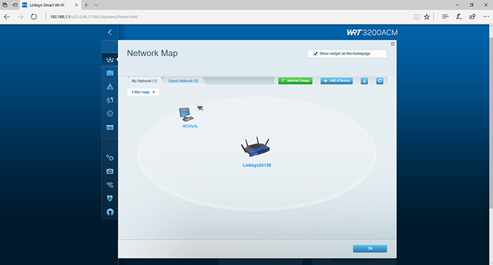Switch to the Guest Network (0) tab

184,81
